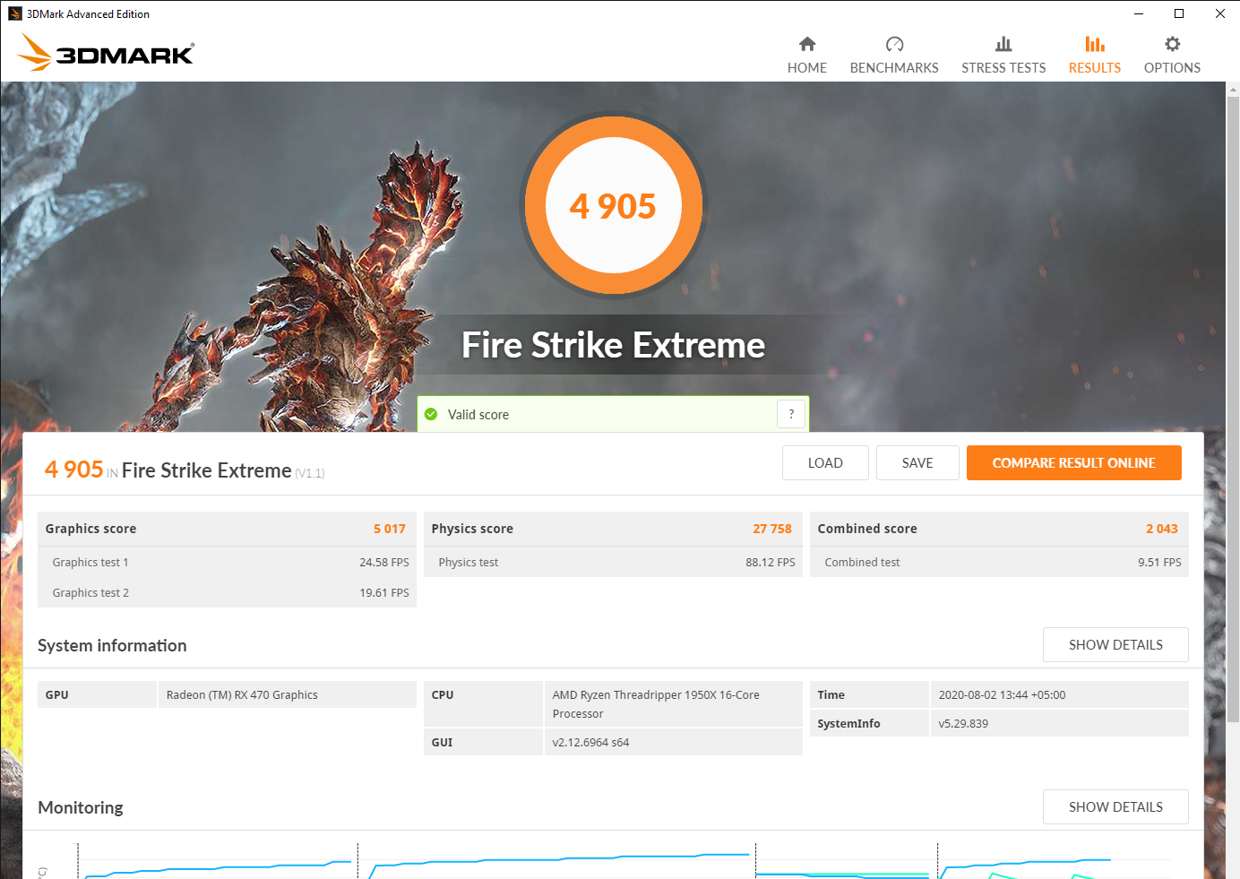This screenshot has width=1240, height=879.
Task: Click the Stress Tests bar chart icon
Action: click(1003, 44)
